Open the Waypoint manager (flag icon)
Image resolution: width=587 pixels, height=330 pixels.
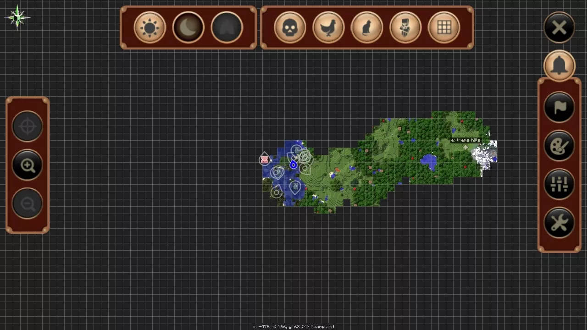[559, 107]
